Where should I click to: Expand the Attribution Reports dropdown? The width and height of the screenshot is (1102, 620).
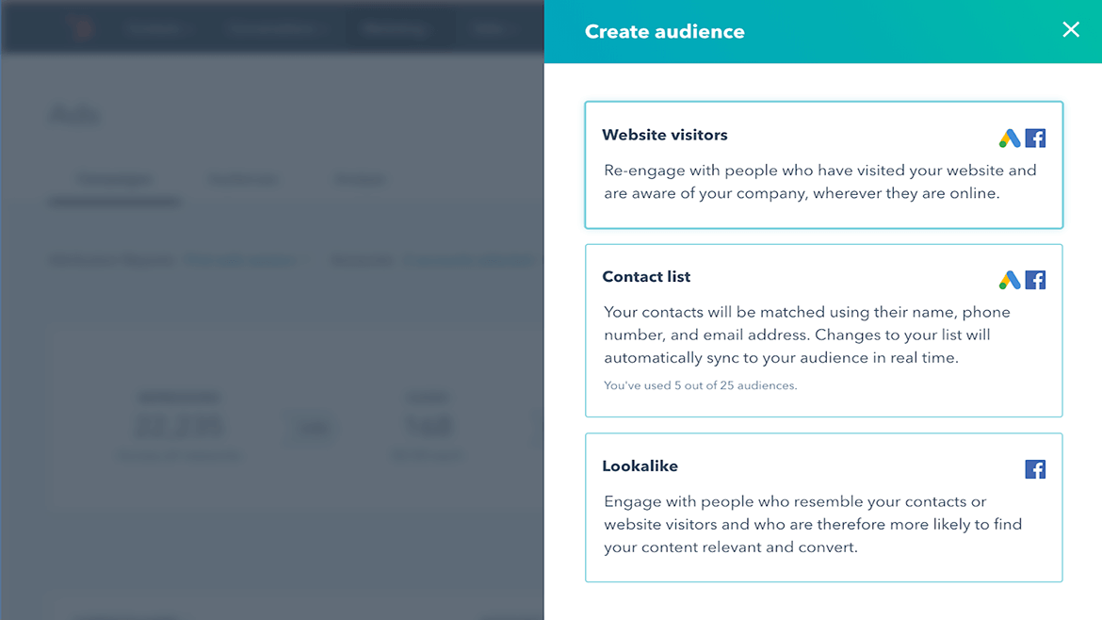[x=245, y=260]
